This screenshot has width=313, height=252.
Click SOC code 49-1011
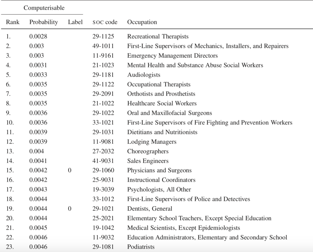point(103,46)
